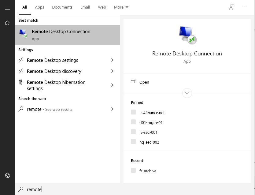Click icon beside lv-sec-001

click(133, 132)
